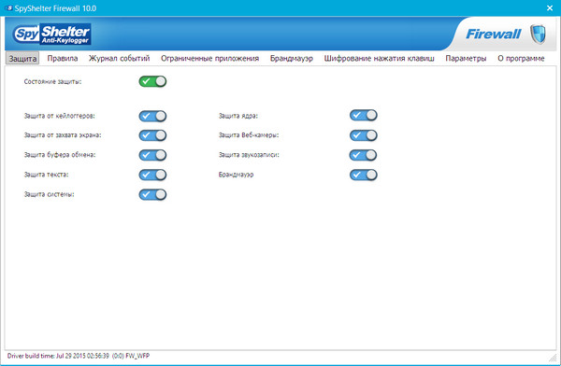Image resolution: width=561 pixels, height=366 pixels.
Task: Click the Защита от кейлоггеров label
Action: (x=60, y=116)
